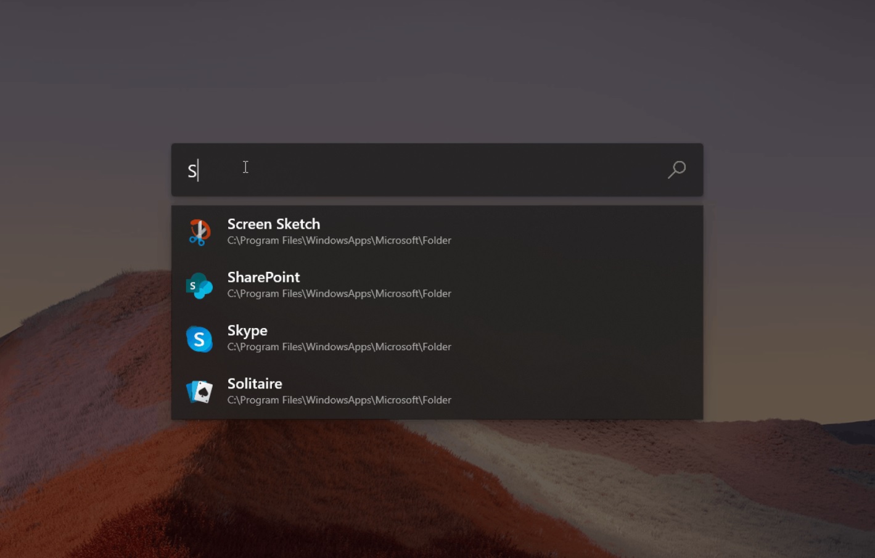Click the Solitaire cards icon
875x558 pixels.
click(199, 392)
